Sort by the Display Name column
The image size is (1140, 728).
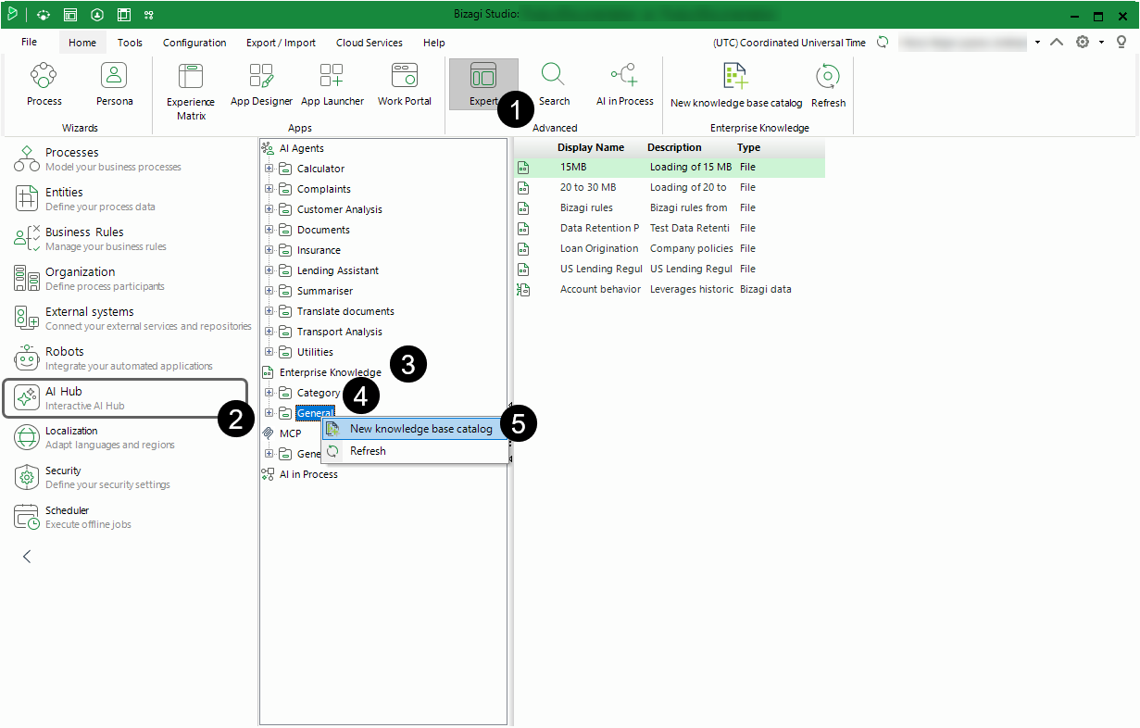(591, 147)
